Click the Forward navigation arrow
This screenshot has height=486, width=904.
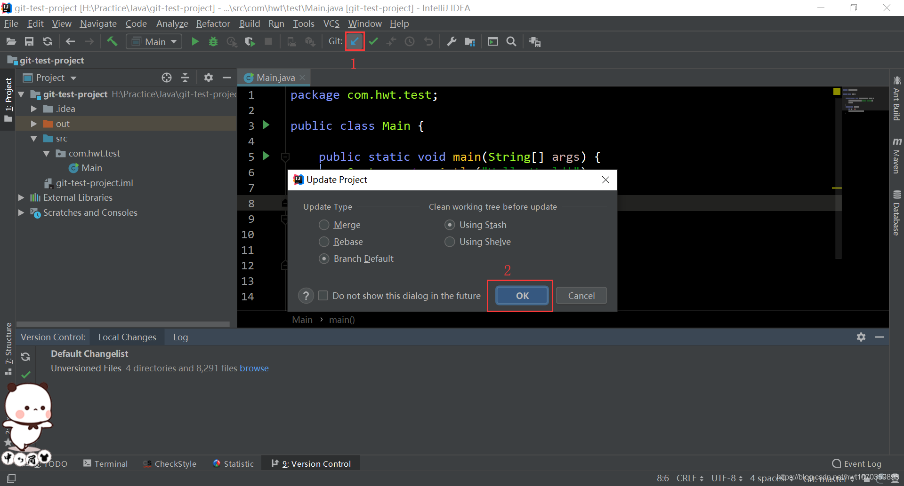click(89, 42)
